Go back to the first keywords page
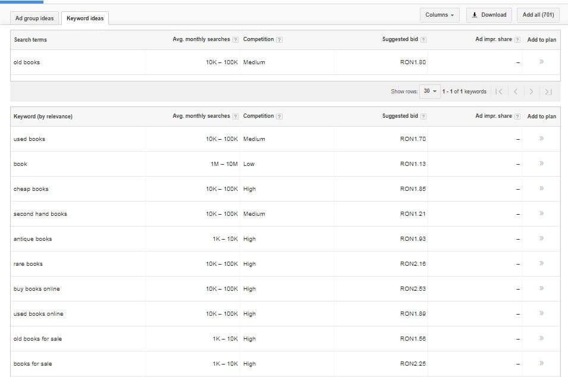 pyautogui.click(x=500, y=91)
